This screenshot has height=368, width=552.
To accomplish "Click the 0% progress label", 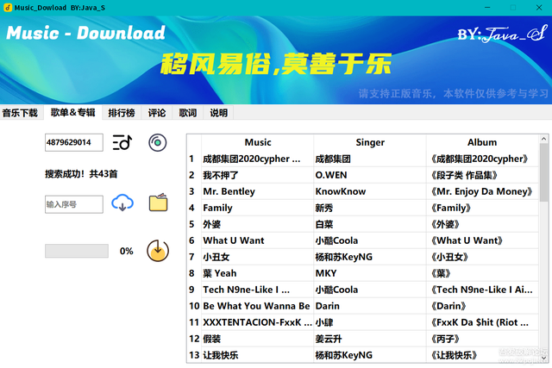I will pyautogui.click(x=127, y=251).
